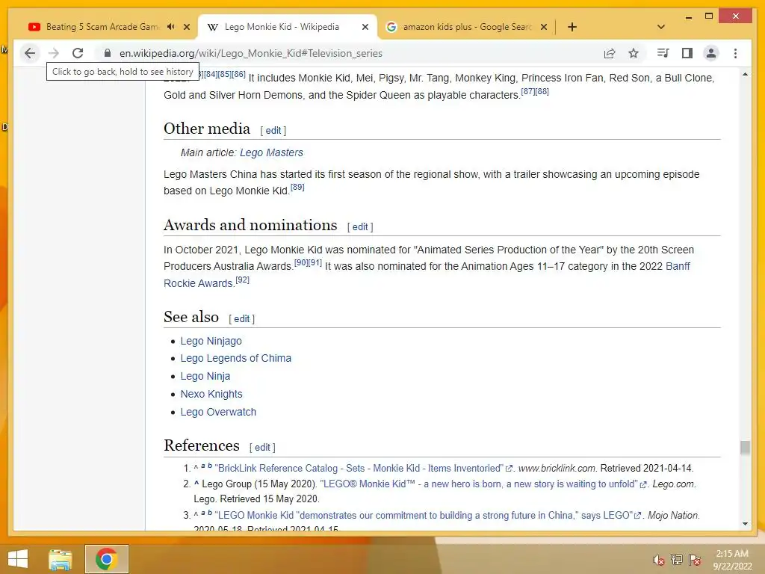Expand the tab search chevron

tap(660, 27)
